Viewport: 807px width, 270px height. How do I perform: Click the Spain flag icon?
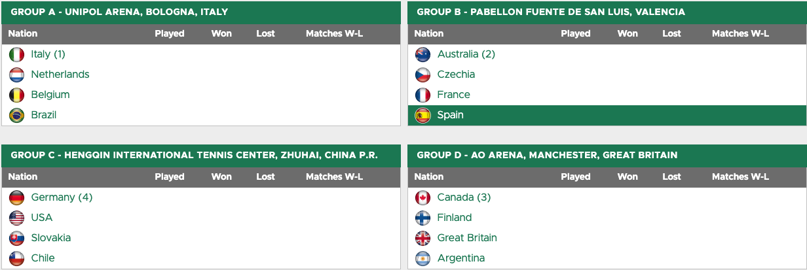coord(423,116)
